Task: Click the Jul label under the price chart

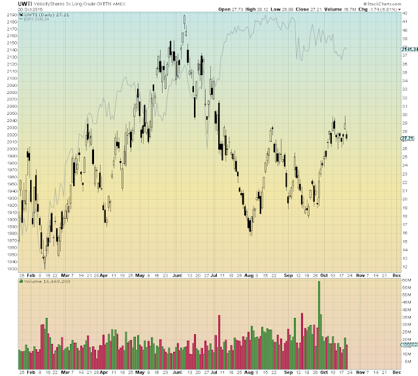Action: (214, 275)
